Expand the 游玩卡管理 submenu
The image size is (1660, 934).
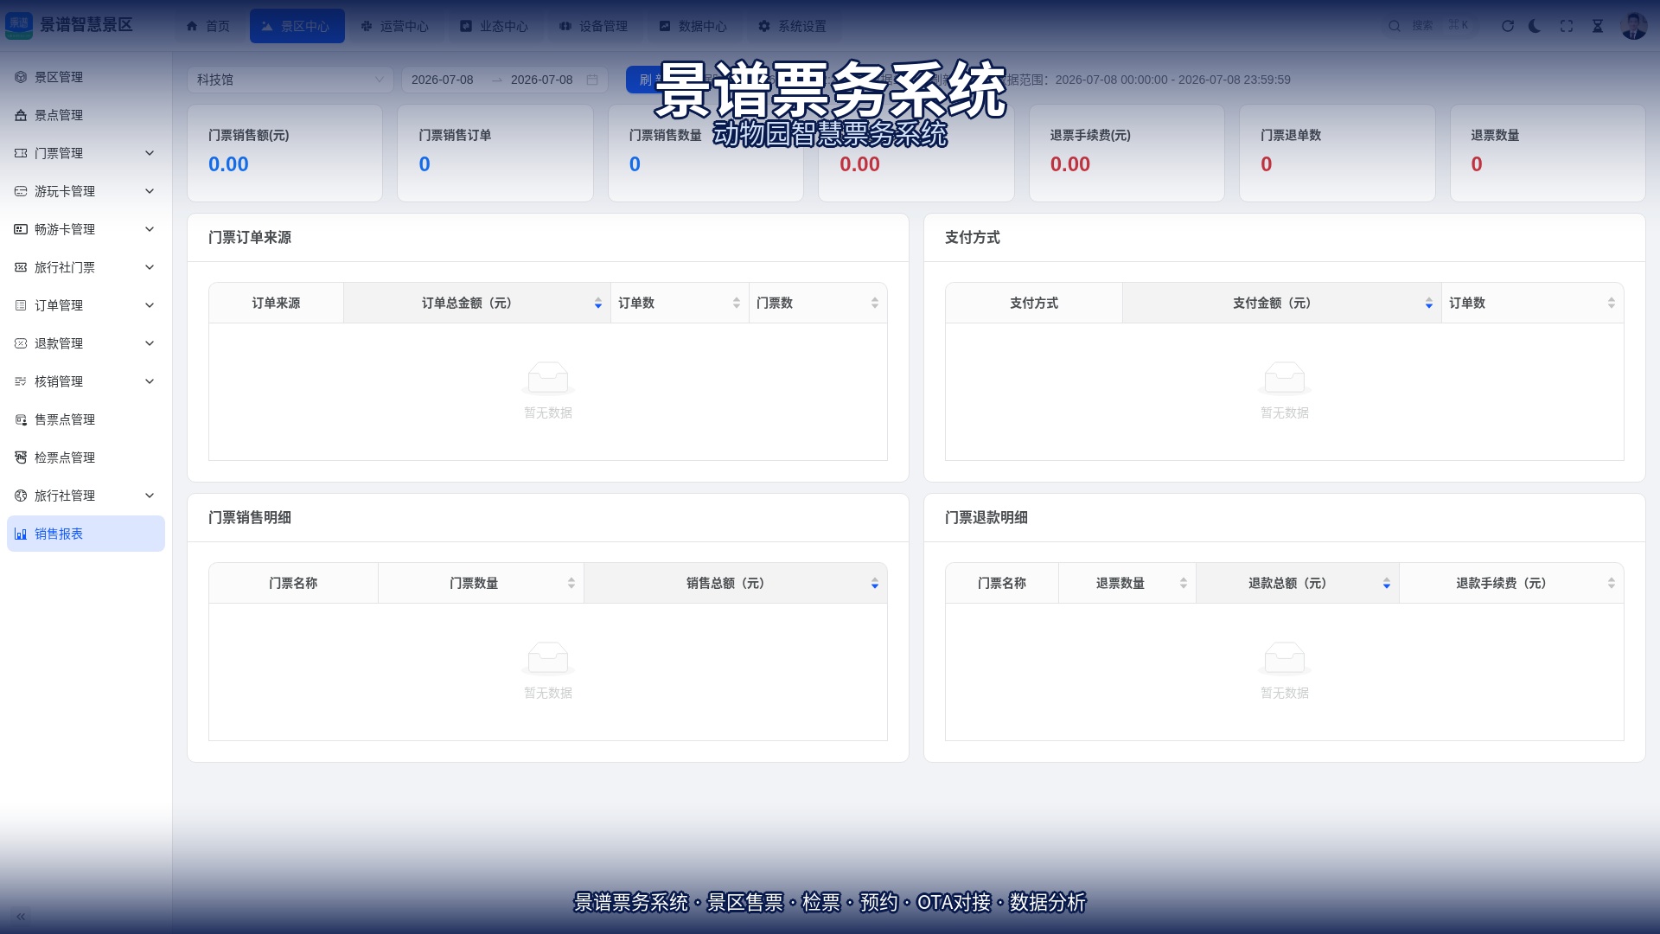[86, 191]
